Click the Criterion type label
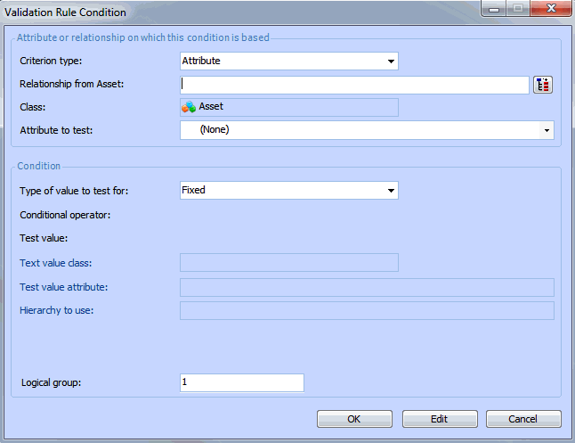Image resolution: width=575 pixels, height=443 pixels. coord(51,61)
